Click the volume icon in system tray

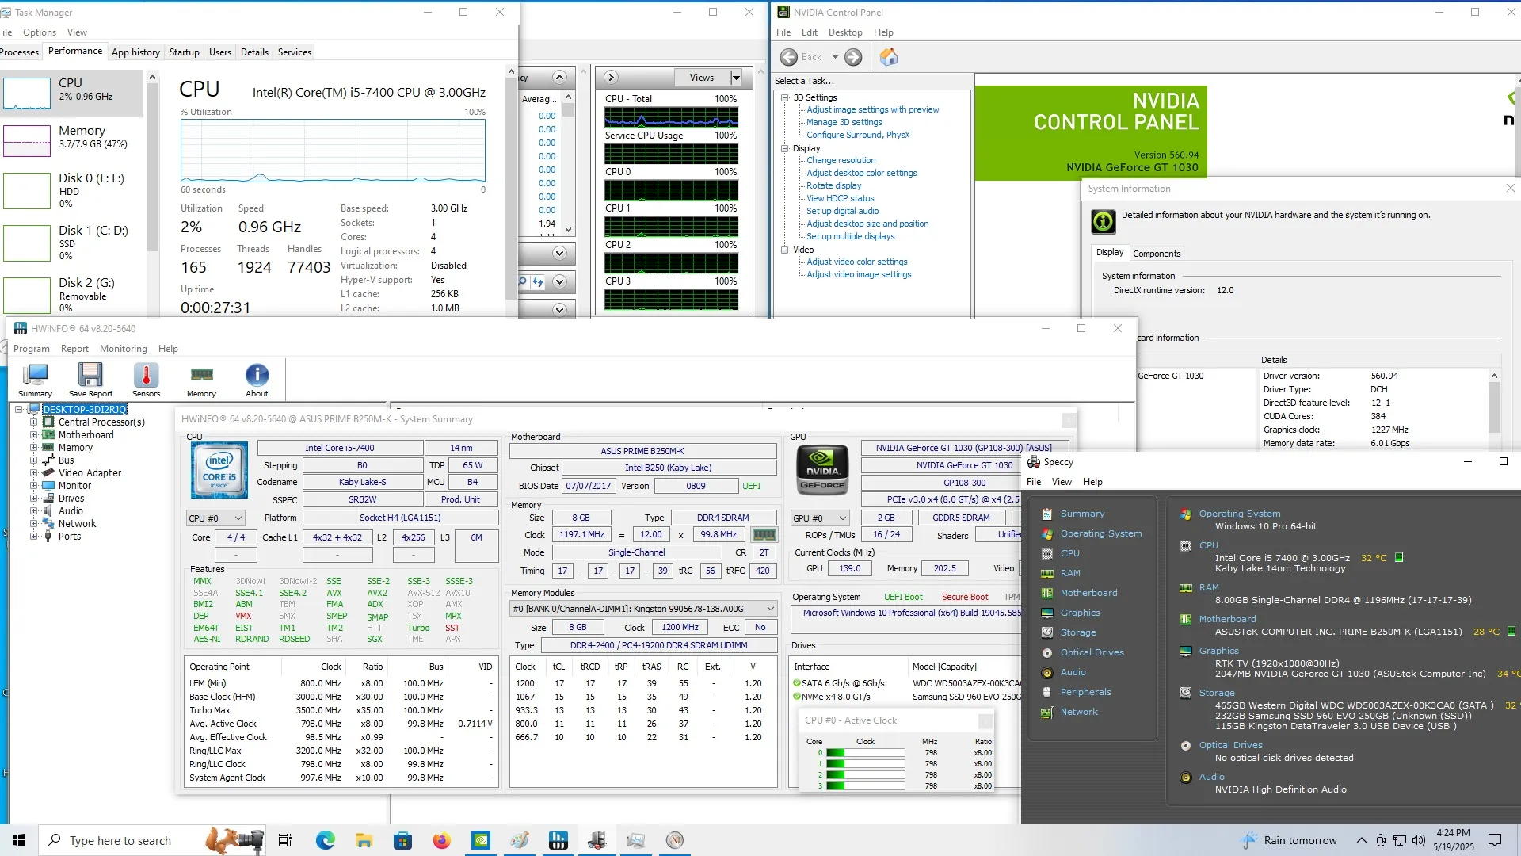click(x=1418, y=840)
